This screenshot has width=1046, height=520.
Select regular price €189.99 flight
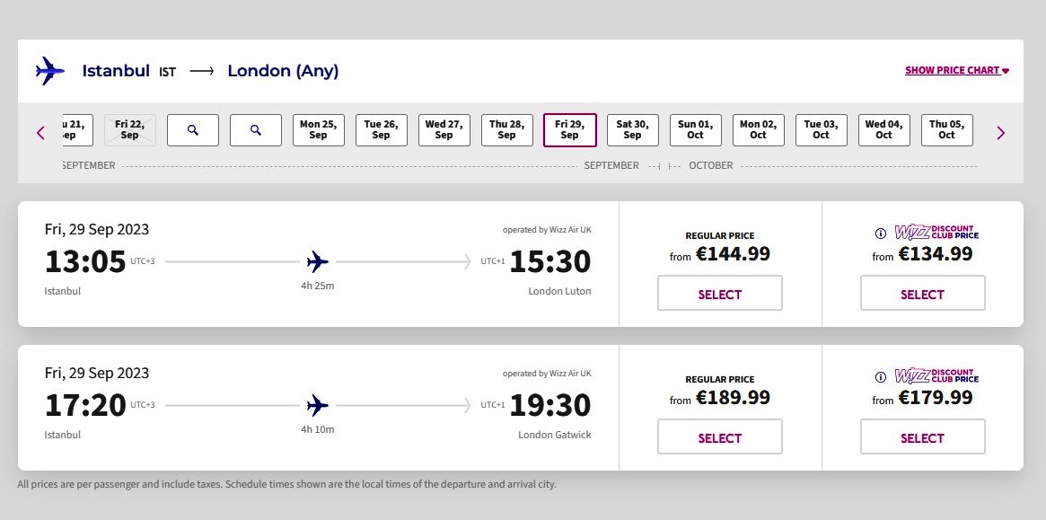(720, 436)
